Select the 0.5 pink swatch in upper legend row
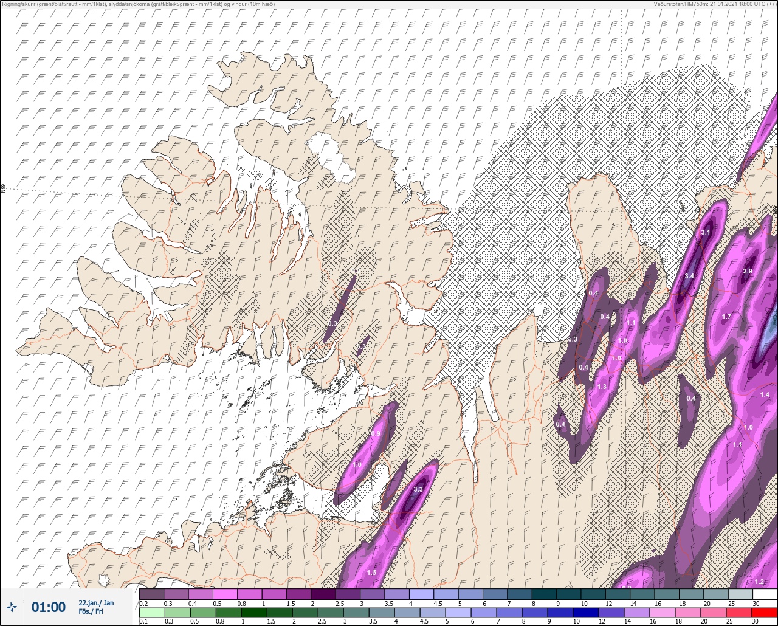Screen dimensions: 778x626 coord(225,594)
